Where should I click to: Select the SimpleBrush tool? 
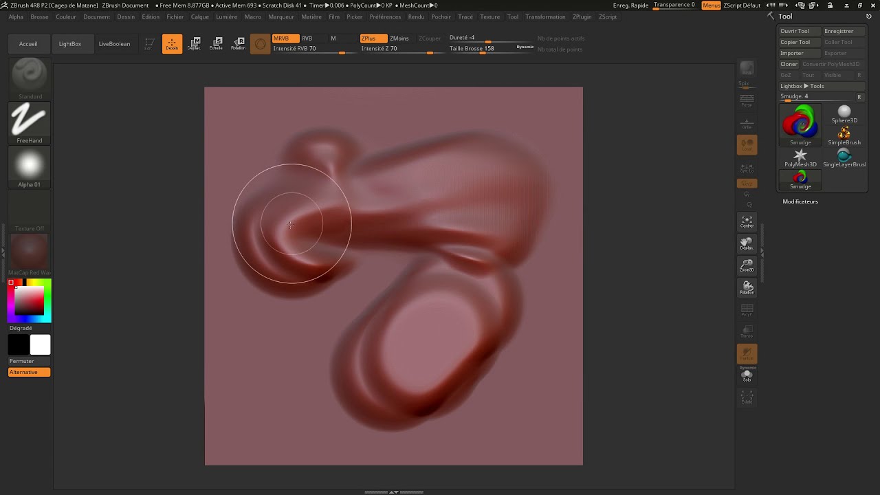click(x=844, y=135)
